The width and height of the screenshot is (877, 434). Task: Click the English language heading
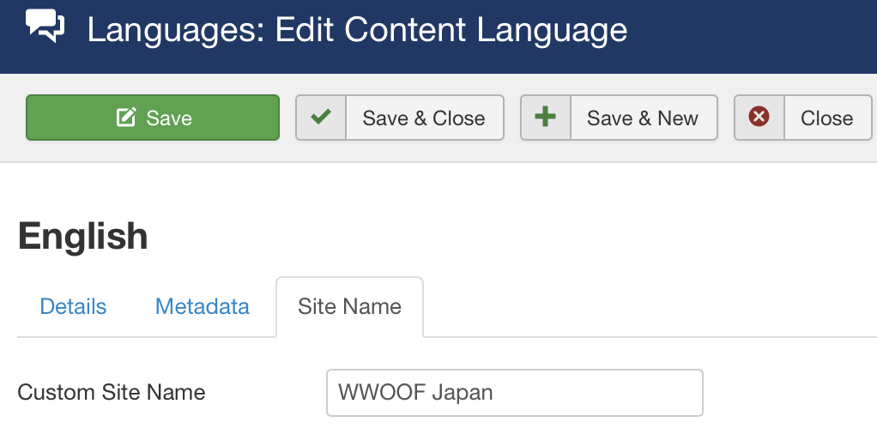tap(82, 236)
